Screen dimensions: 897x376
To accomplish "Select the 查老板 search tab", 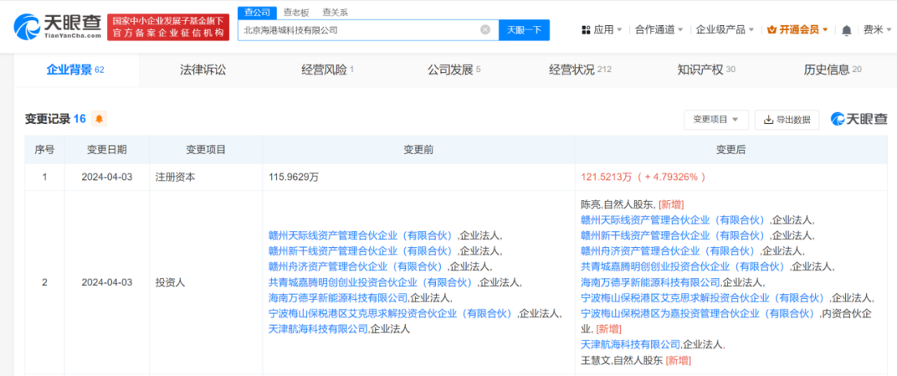I will [x=295, y=12].
